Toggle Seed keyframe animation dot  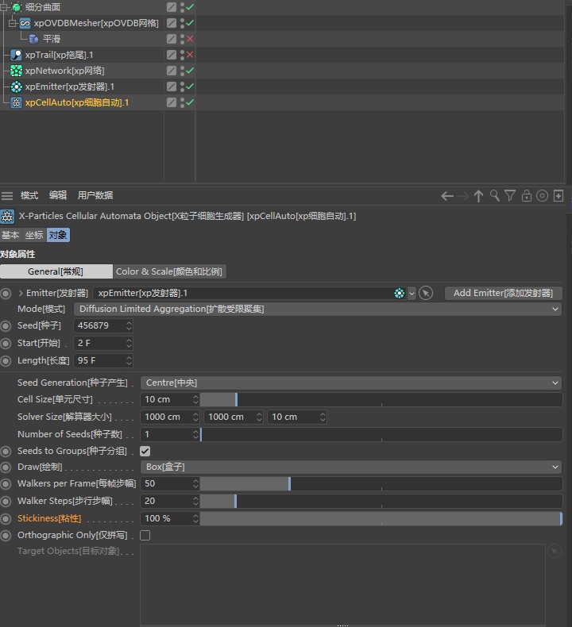tap(6, 326)
